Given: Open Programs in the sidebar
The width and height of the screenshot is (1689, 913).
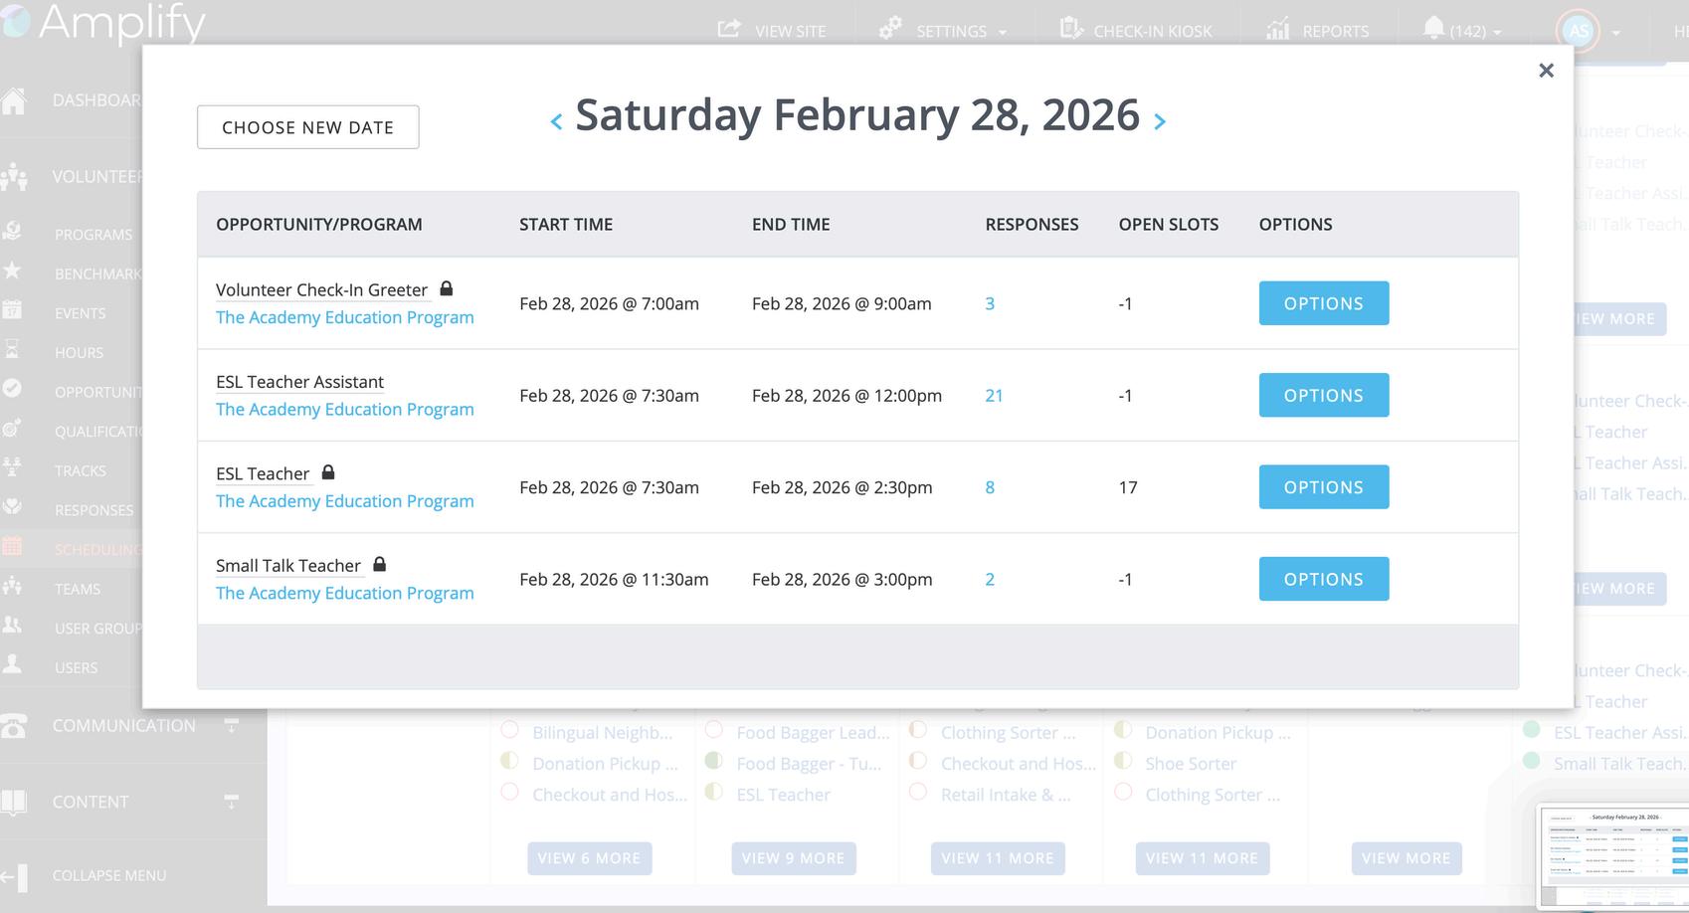Looking at the screenshot, I should (94, 235).
